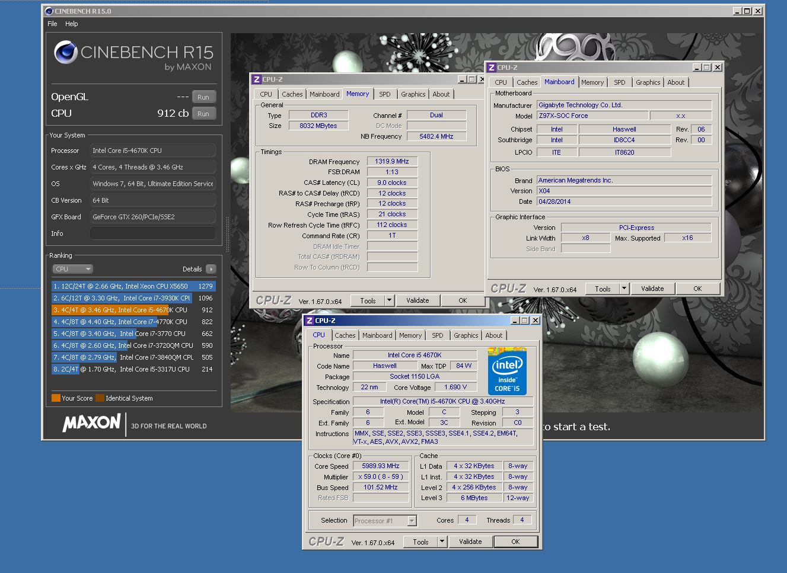The width and height of the screenshot is (787, 573).
Task: Click the Mainboard CPU-Z window title icon
Action: [x=491, y=68]
